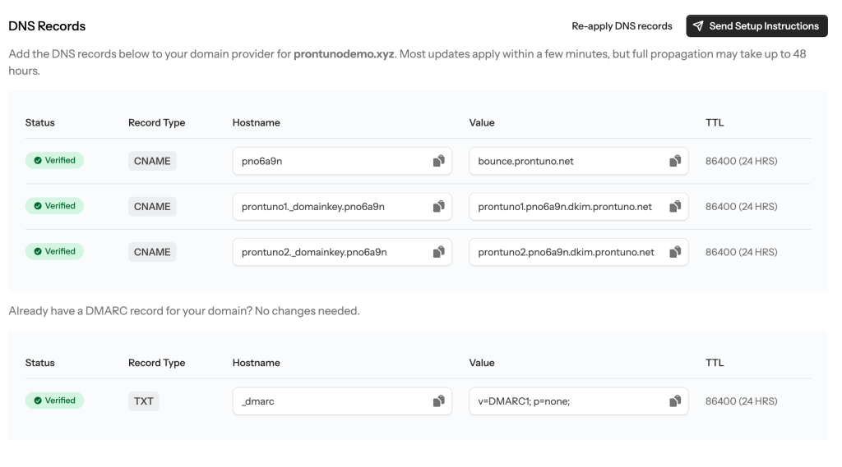Screen dimensions: 842x467
Task: Click the "Already have a DMARC record" note
Action: [x=184, y=311]
